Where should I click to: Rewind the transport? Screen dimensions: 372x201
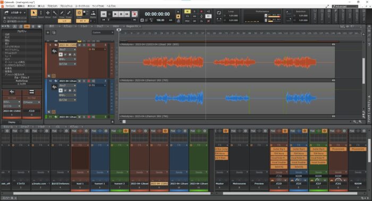tap(104, 14)
